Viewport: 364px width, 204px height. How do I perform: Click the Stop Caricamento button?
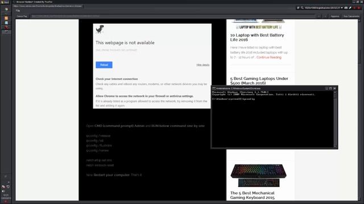coord(351,16)
